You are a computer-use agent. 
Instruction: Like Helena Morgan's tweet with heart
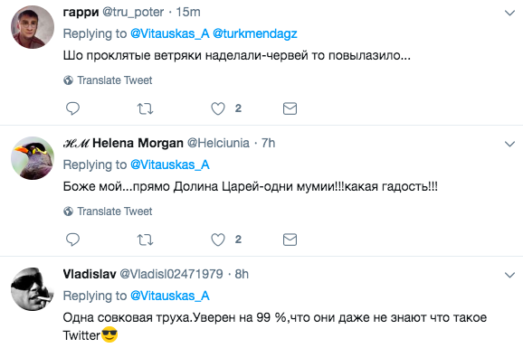pos(218,240)
